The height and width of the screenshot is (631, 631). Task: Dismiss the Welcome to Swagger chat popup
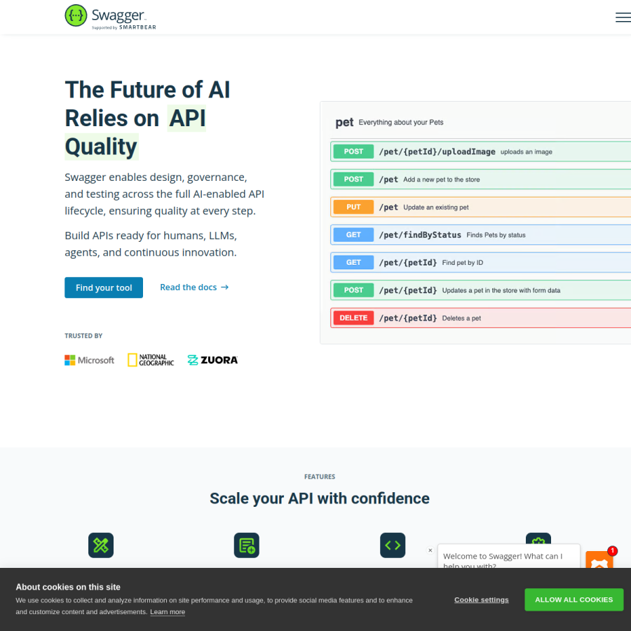(430, 550)
